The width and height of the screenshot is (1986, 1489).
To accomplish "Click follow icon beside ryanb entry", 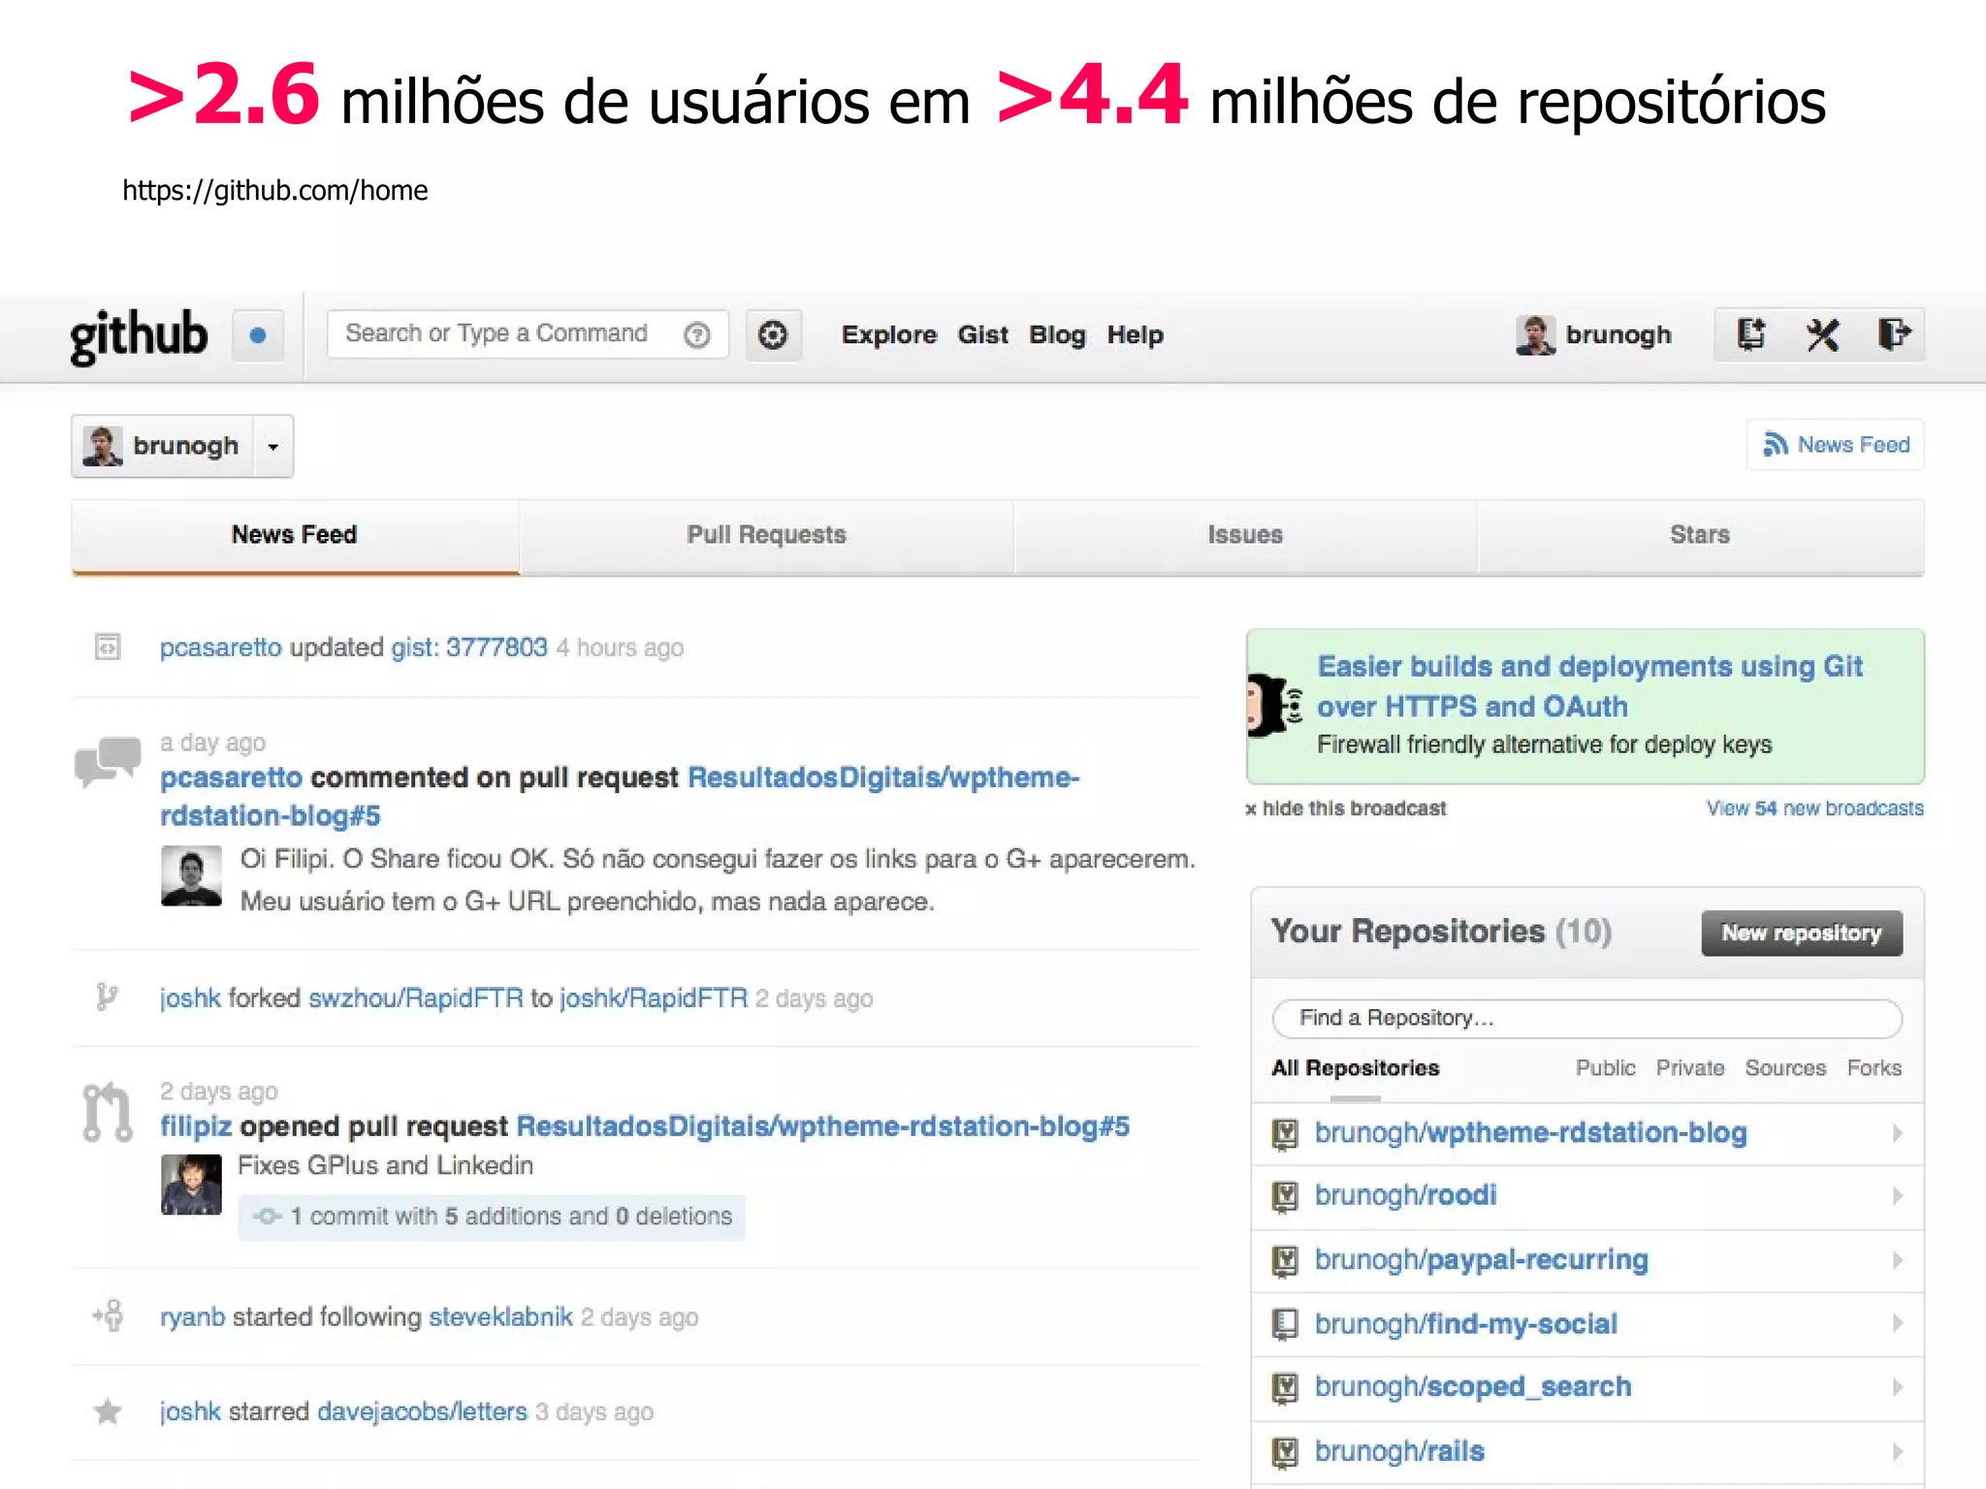I will click(x=108, y=1315).
